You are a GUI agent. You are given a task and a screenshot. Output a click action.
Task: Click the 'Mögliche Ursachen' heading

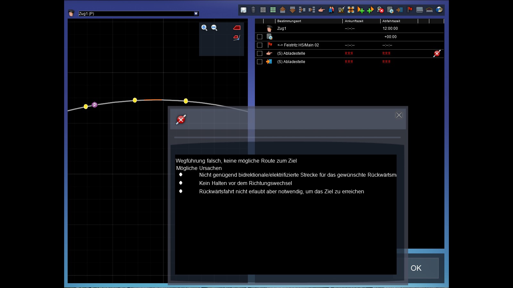(x=199, y=168)
